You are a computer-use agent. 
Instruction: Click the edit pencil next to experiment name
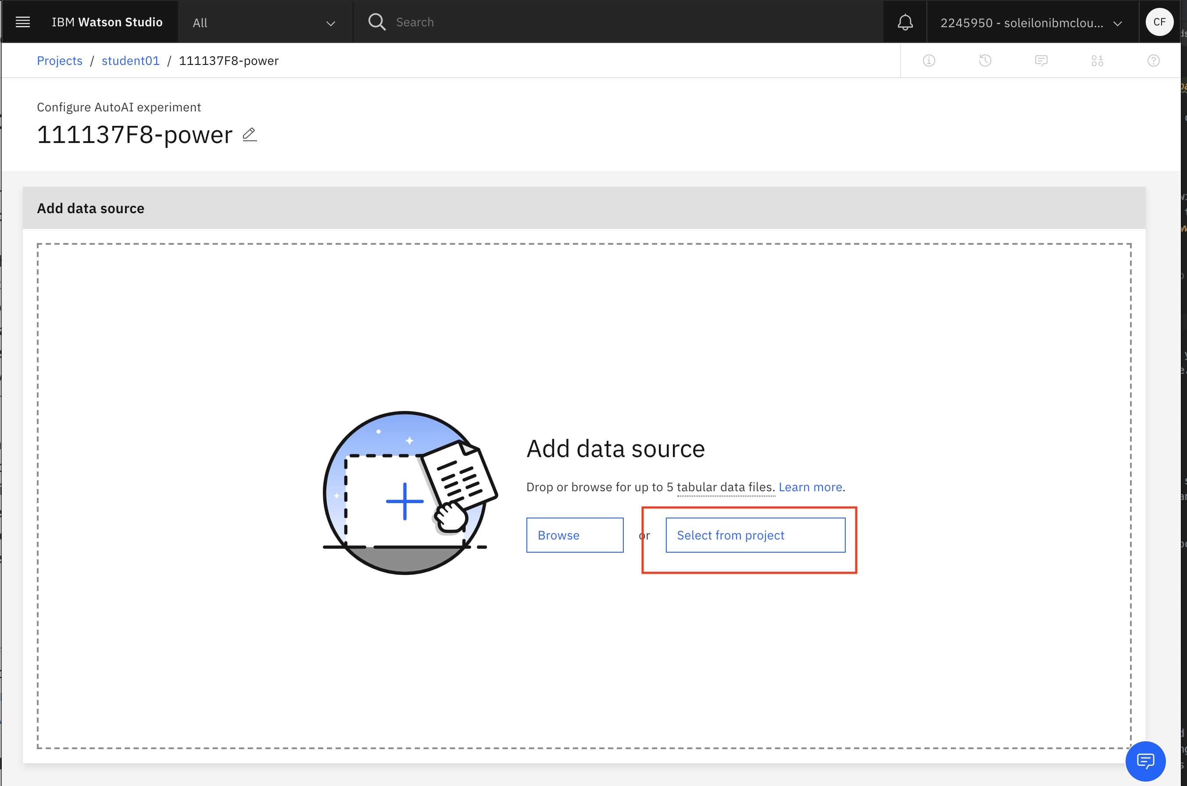coord(249,135)
